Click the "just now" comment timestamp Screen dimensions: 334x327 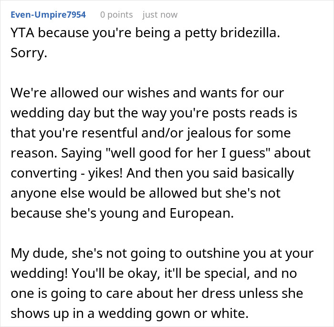click(160, 15)
